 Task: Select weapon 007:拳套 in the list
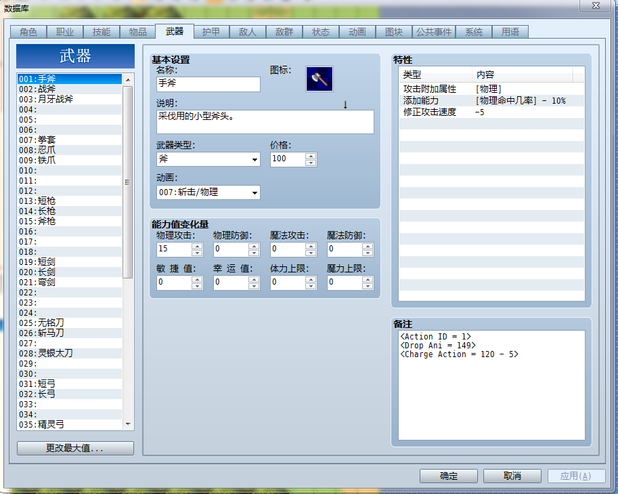70,140
